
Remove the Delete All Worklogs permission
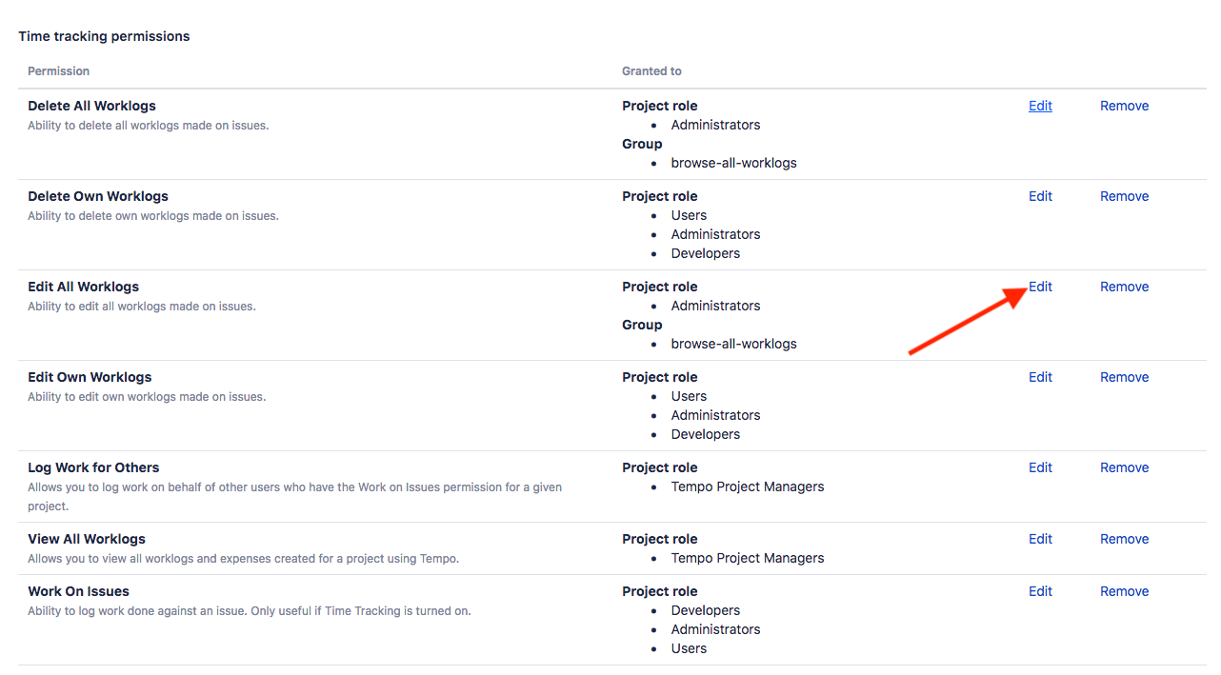click(1124, 106)
